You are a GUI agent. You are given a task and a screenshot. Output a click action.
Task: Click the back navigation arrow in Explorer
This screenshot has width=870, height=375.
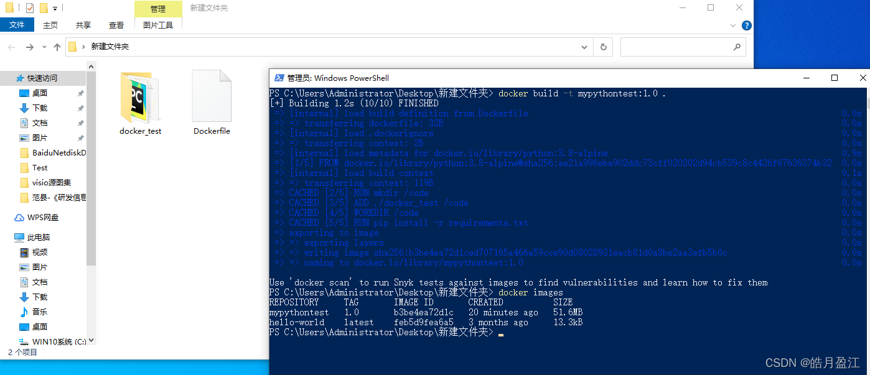click(11, 47)
